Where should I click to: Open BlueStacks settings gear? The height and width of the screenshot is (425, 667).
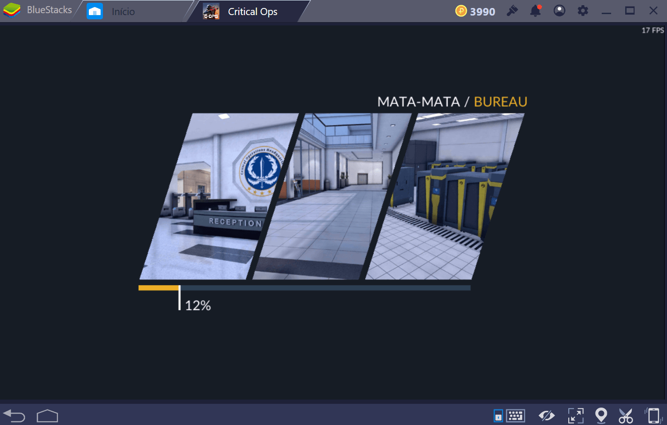coord(583,10)
